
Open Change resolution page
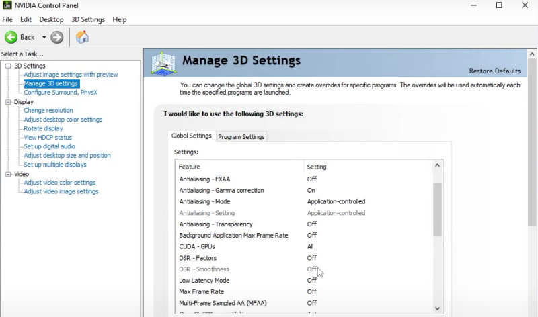pyautogui.click(x=48, y=110)
